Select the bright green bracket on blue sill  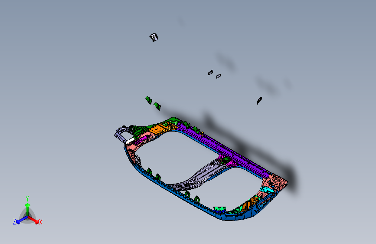219,208
